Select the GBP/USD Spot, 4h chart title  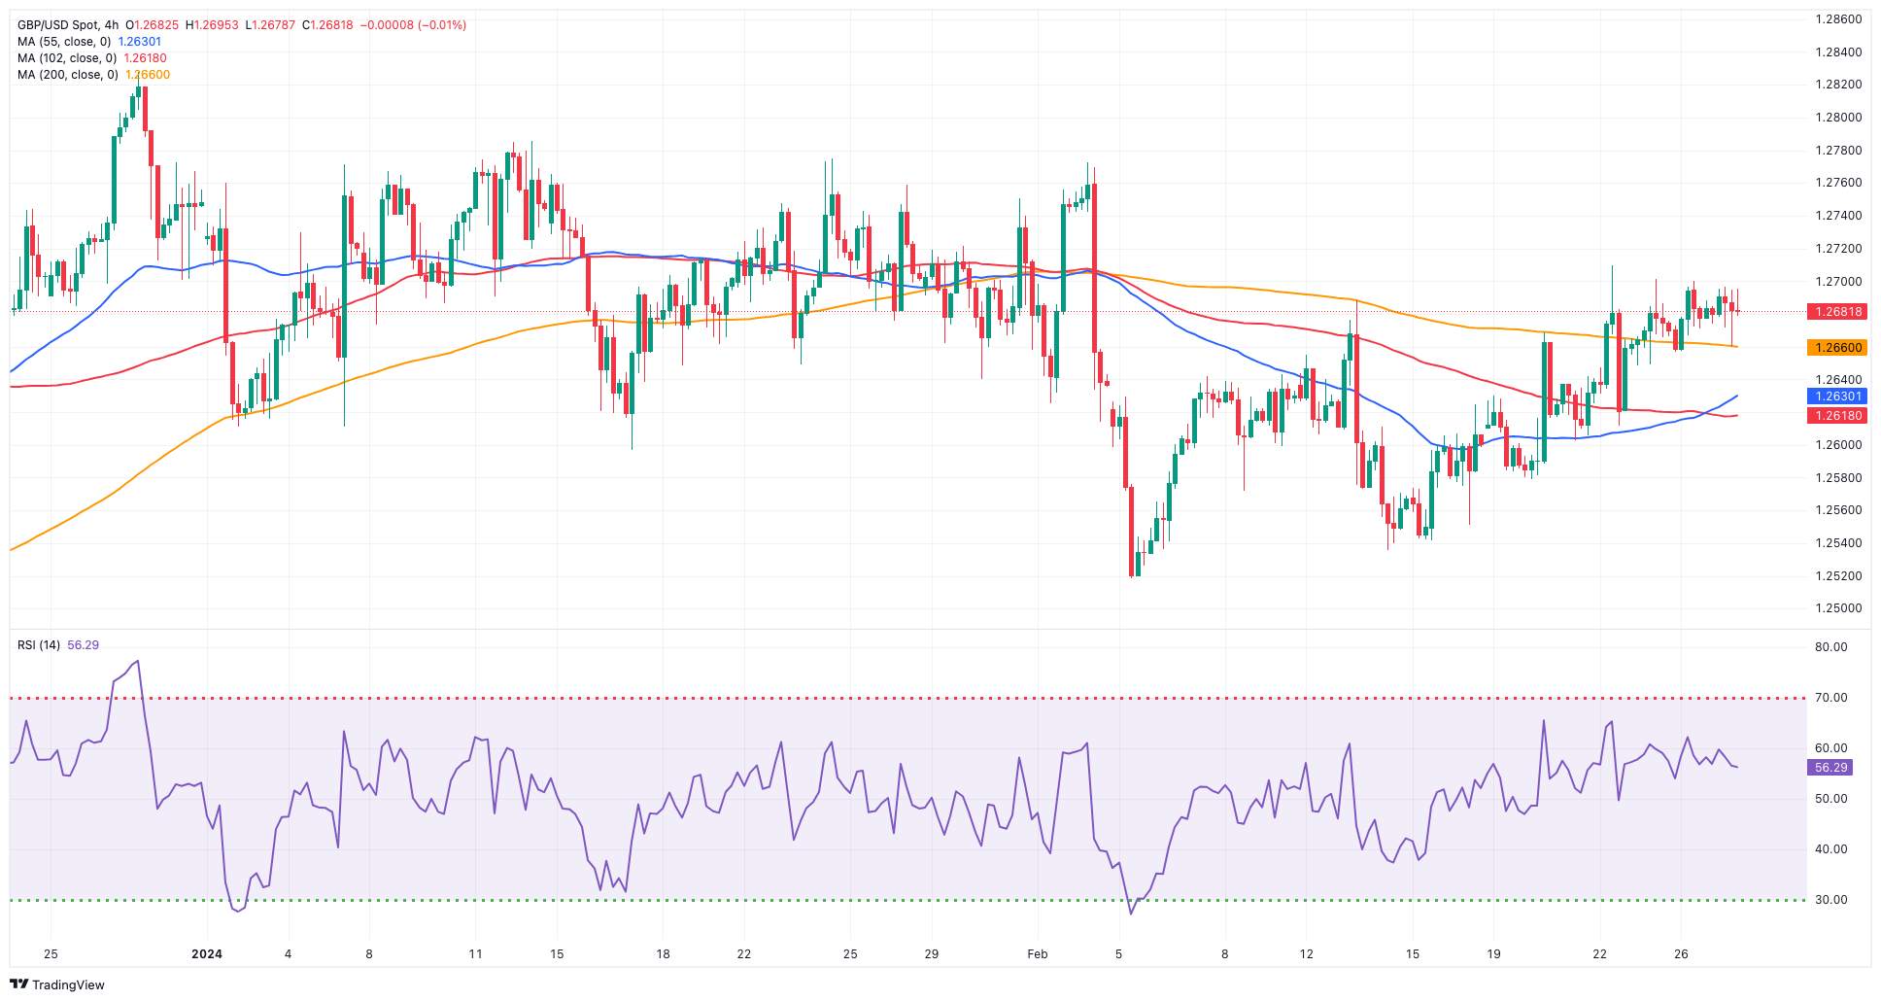68,25
